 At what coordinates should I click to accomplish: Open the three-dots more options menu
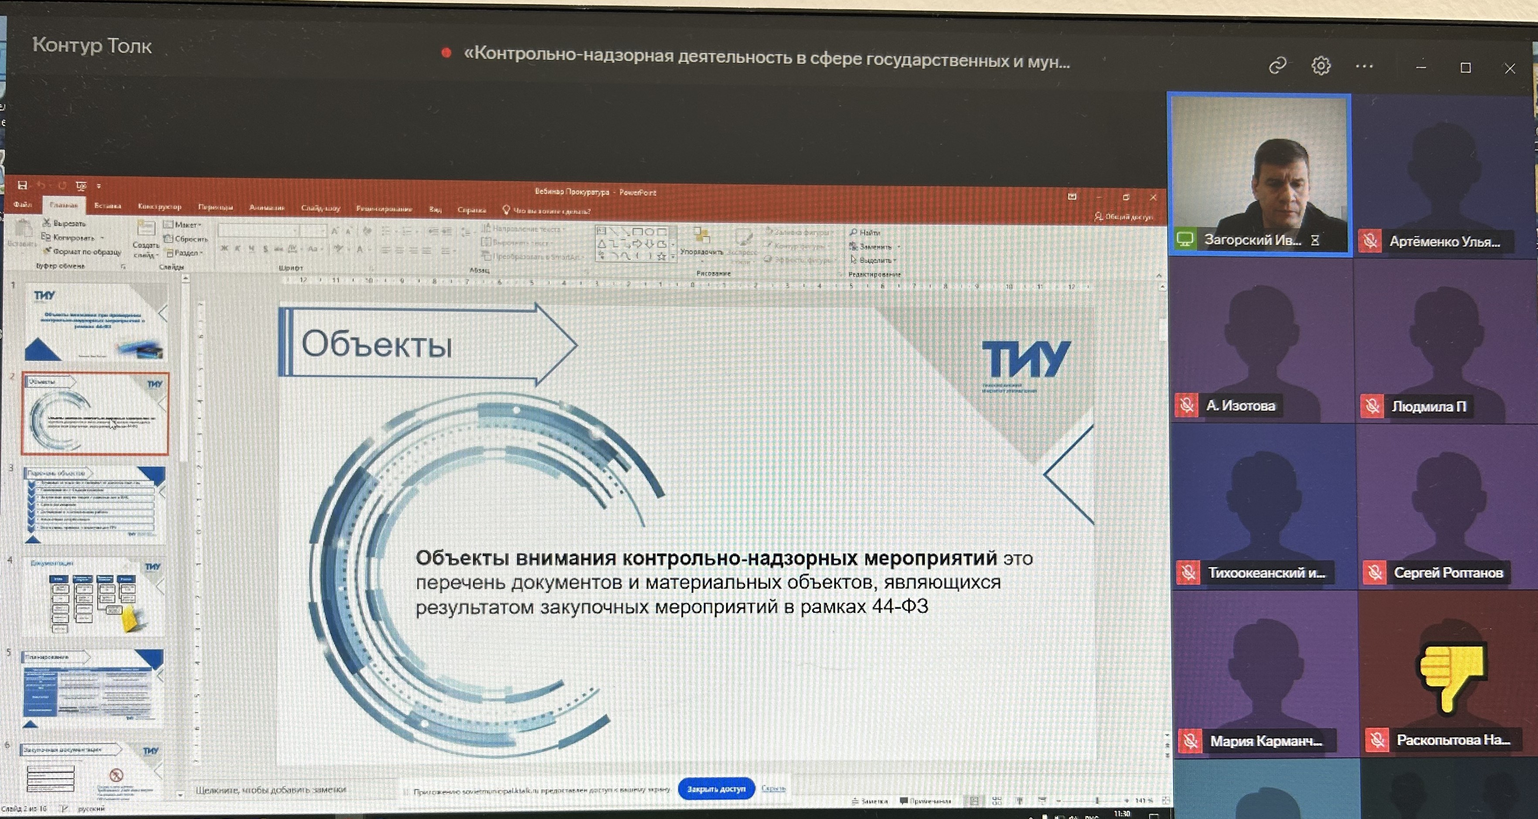[1364, 66]
